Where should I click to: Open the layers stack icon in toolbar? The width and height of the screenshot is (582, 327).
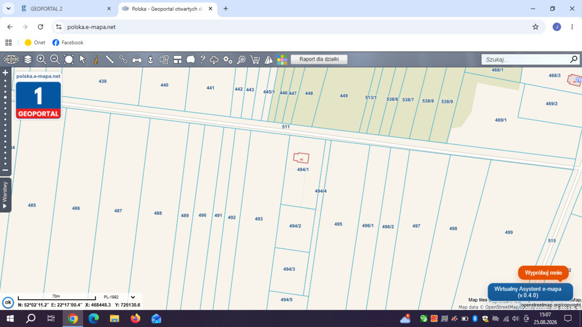point(28,59)
